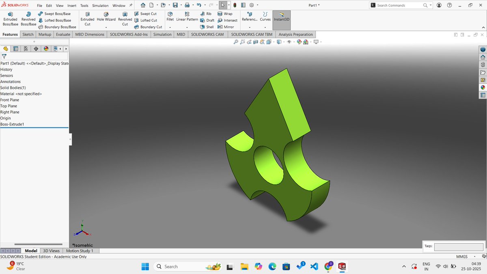The height and width of the screenshot is (274, 487).
Task: Switch to the 3D Views bottom tab
Action: (x=52, y=251)
